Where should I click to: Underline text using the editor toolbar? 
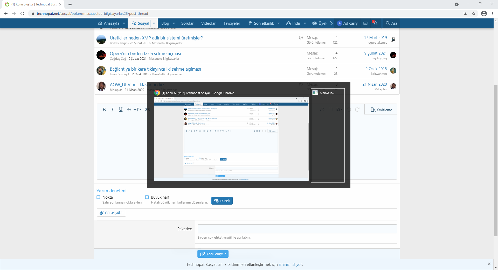pyautogui.click(x=121, y=110)
